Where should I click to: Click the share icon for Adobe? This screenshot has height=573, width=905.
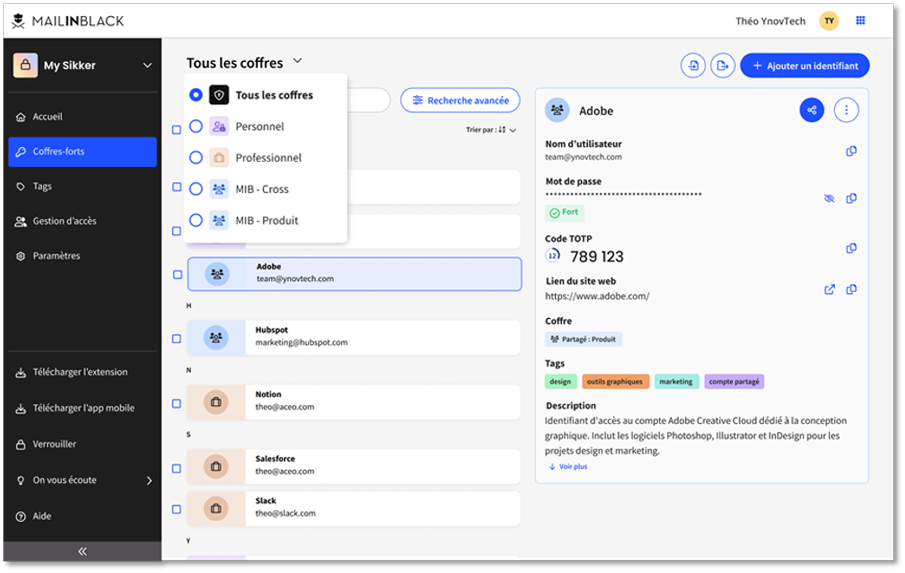pos(811,110)
